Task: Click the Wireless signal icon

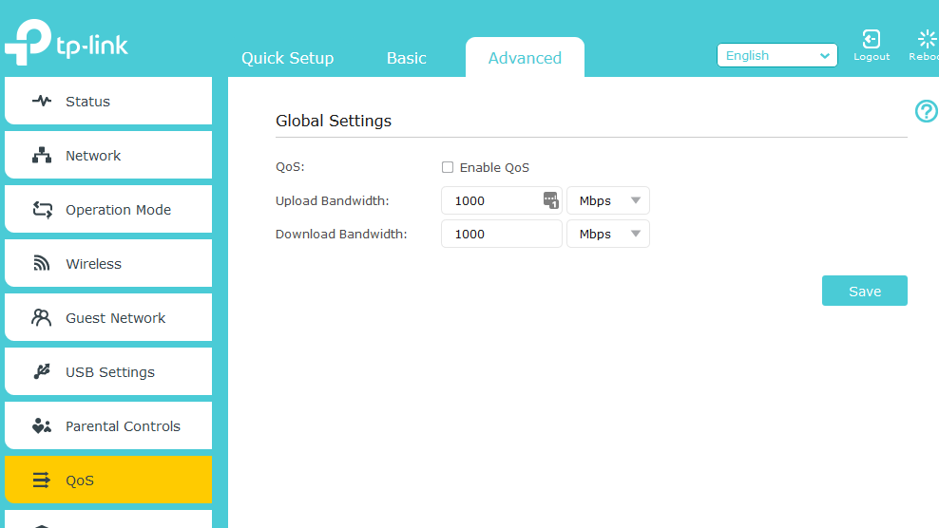Action: (x=42, y=264)
